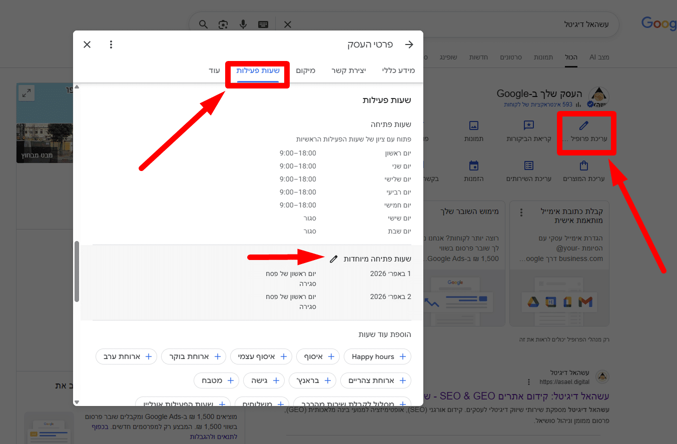This screenshot has height=444, width=677.
Task: Open the סרטונים search tab
Action: (x=512, y=57)
